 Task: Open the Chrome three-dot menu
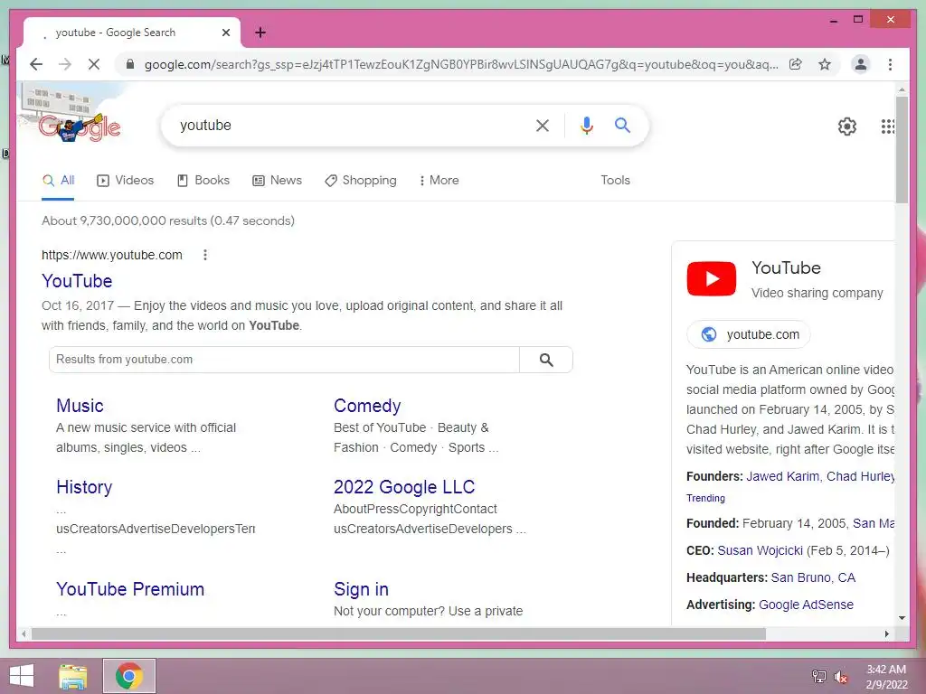(x=890, y=64)
